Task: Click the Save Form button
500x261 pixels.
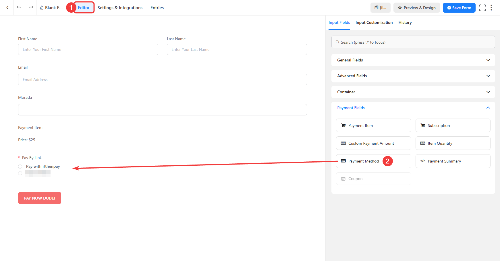Action: click(x=459, y=8)
